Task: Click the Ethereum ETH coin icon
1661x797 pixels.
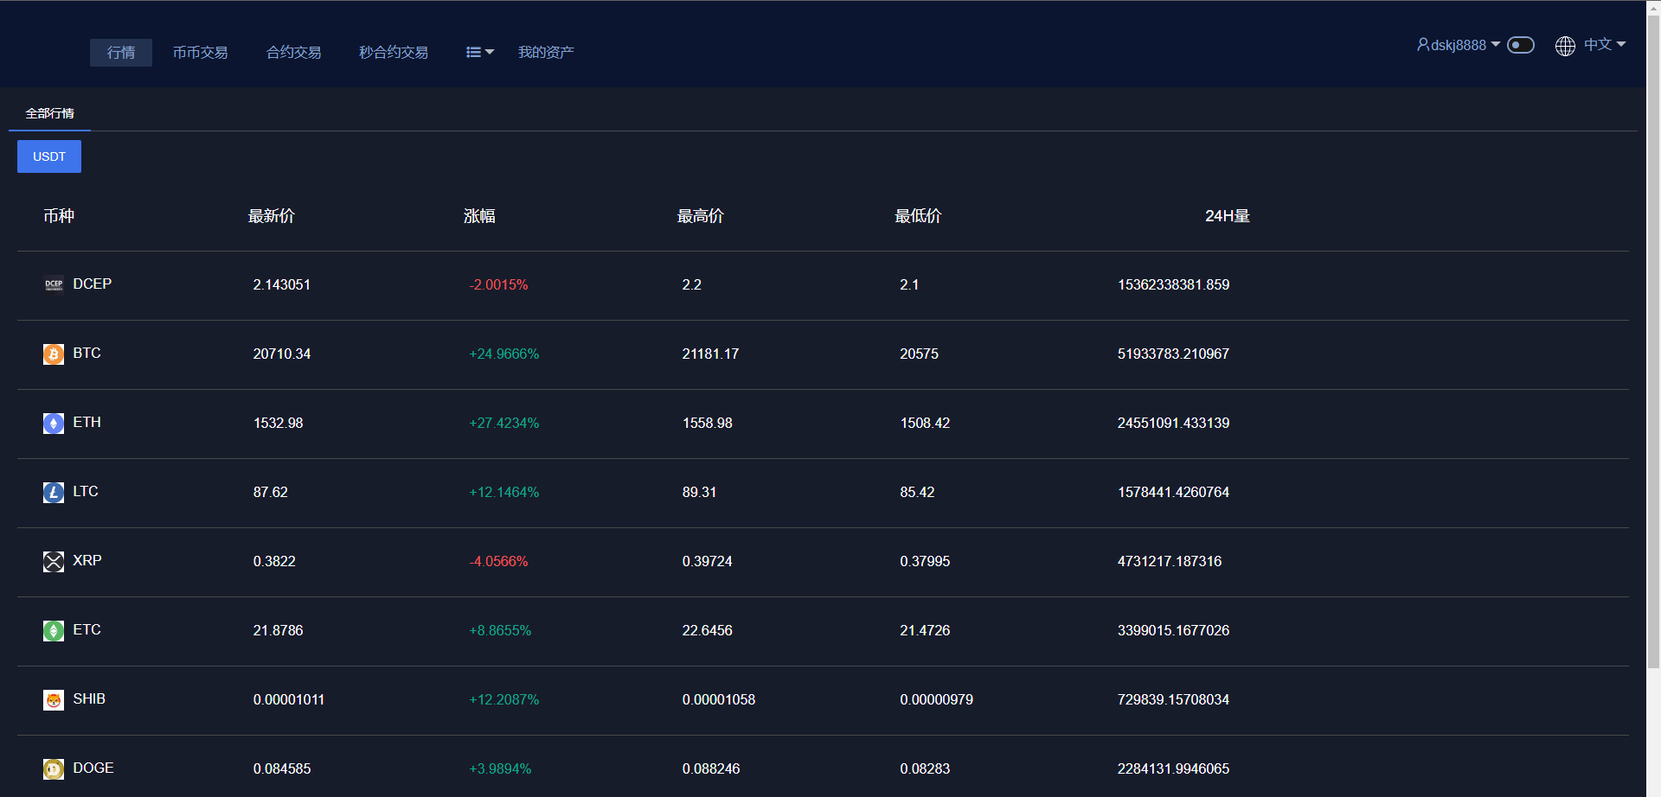Action: (54, 423)
